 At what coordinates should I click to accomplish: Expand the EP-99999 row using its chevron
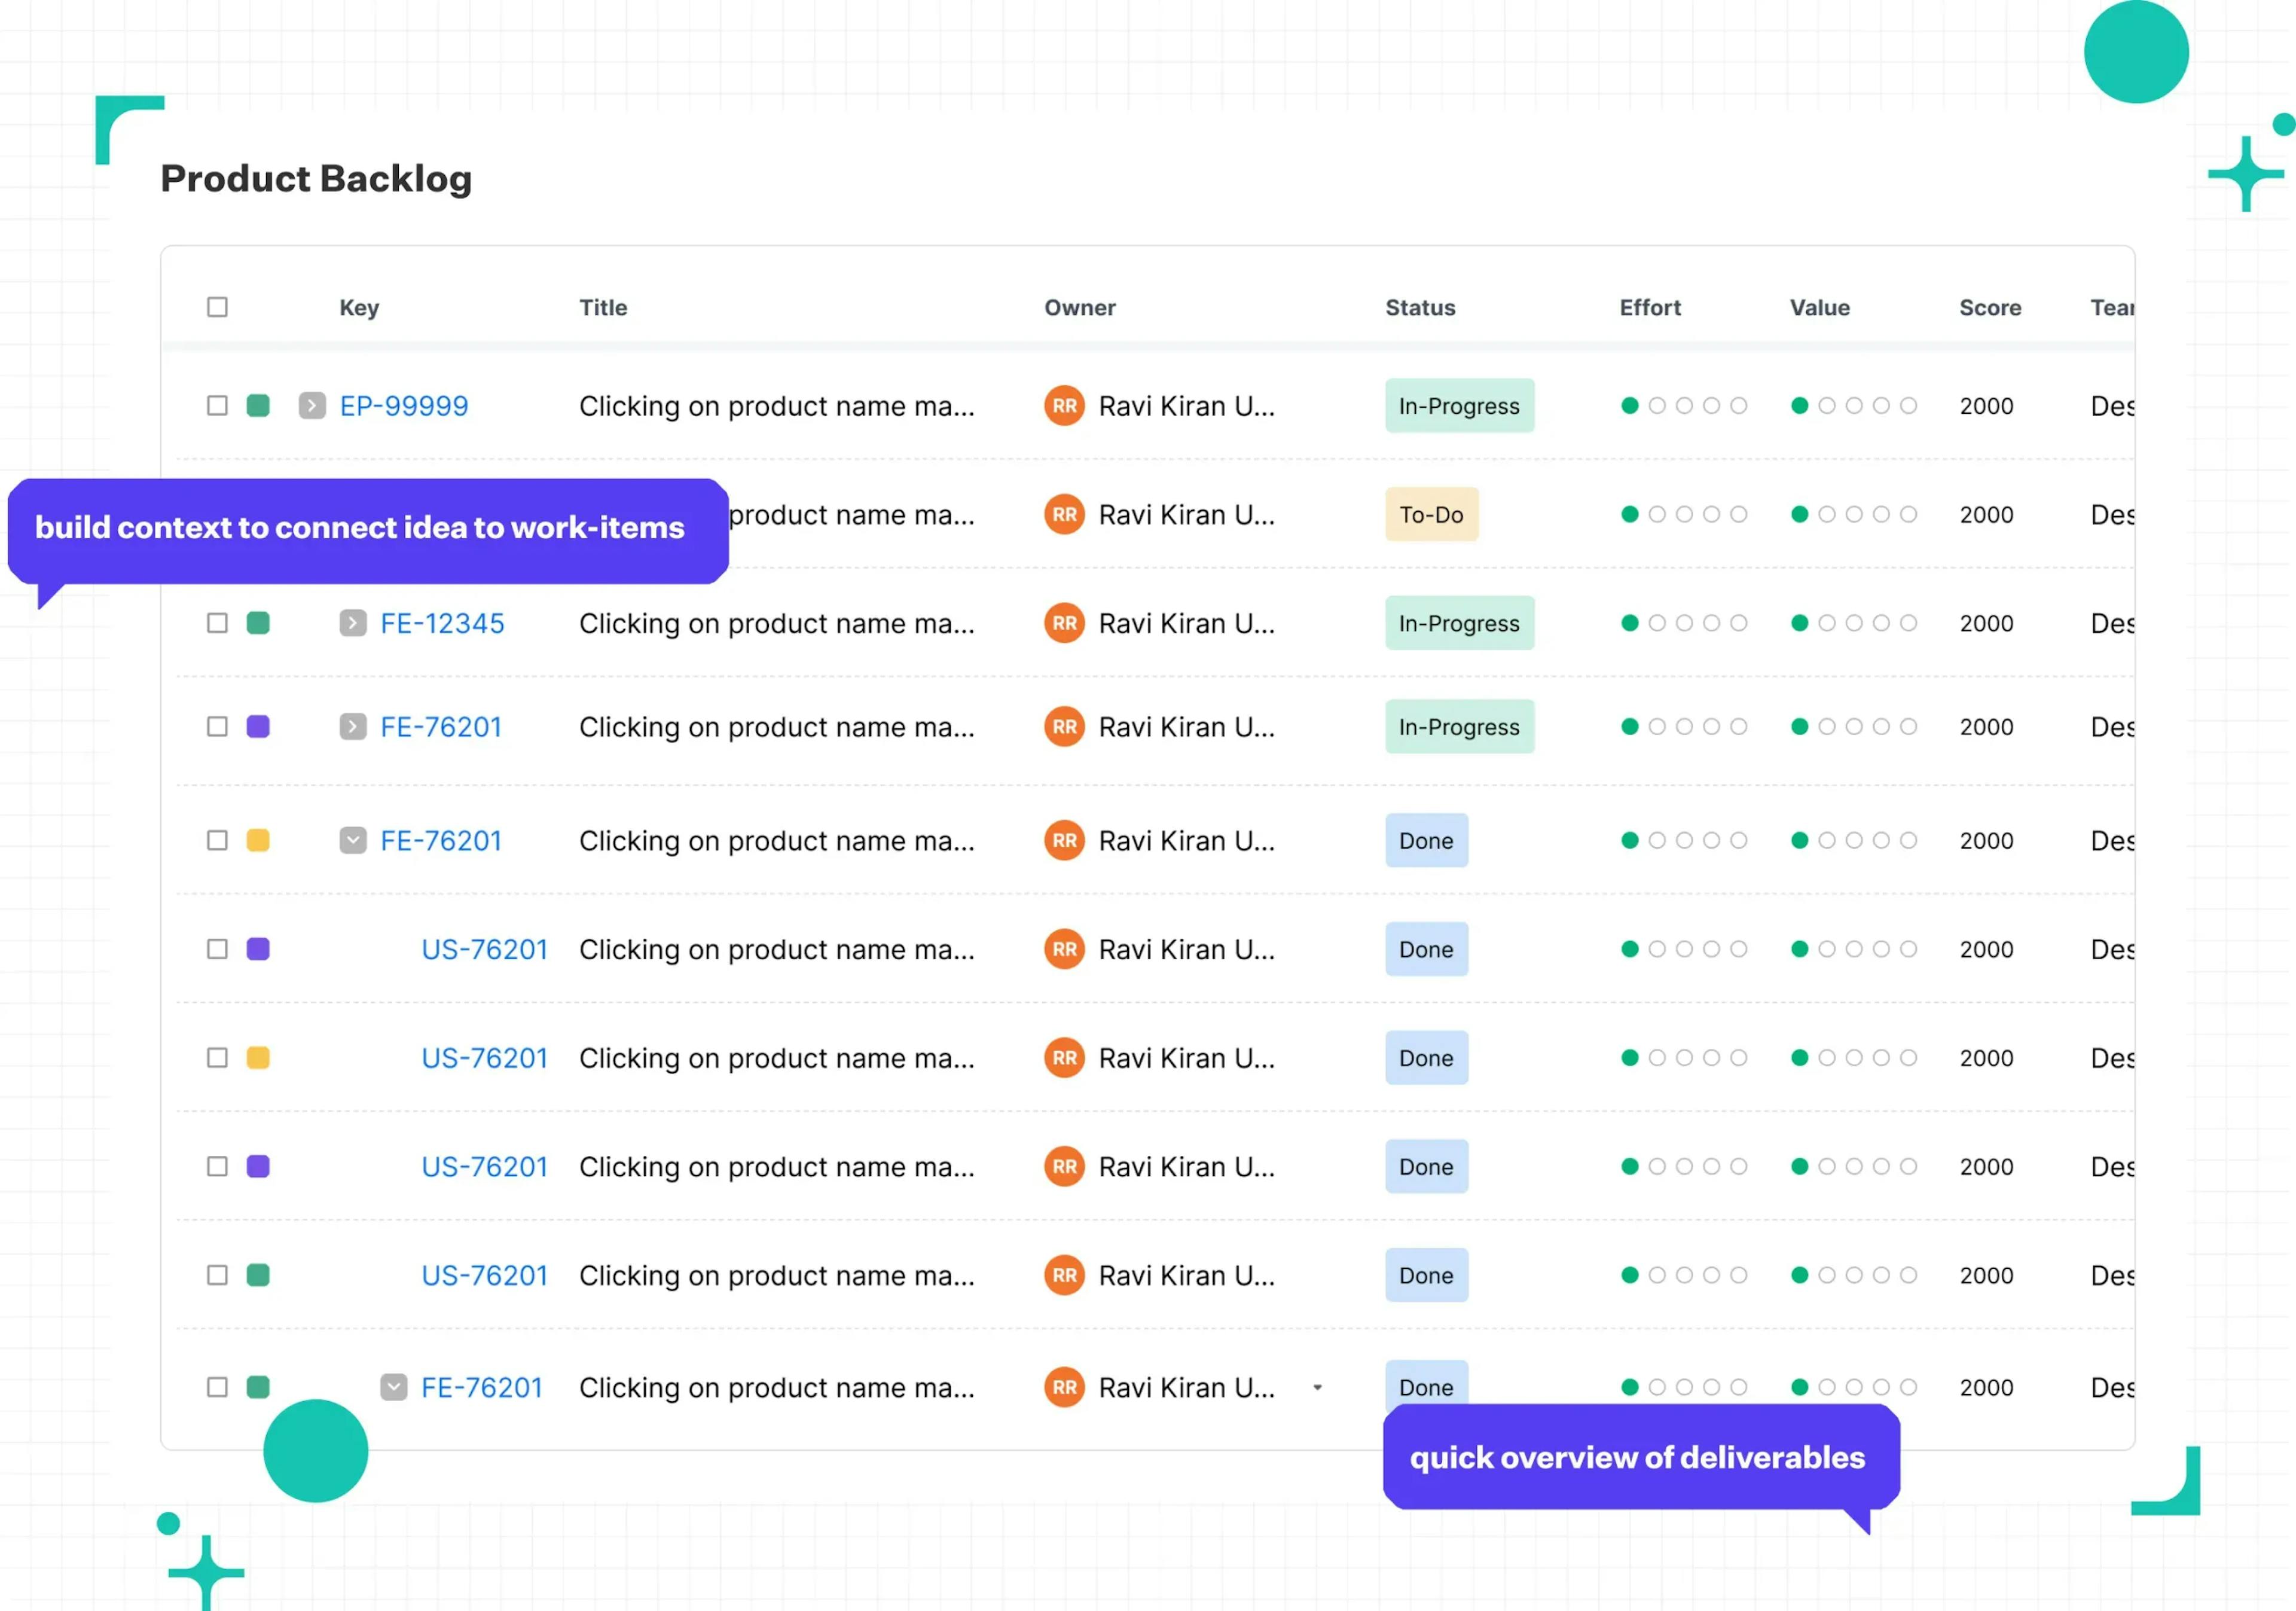[x=313, y=405]
